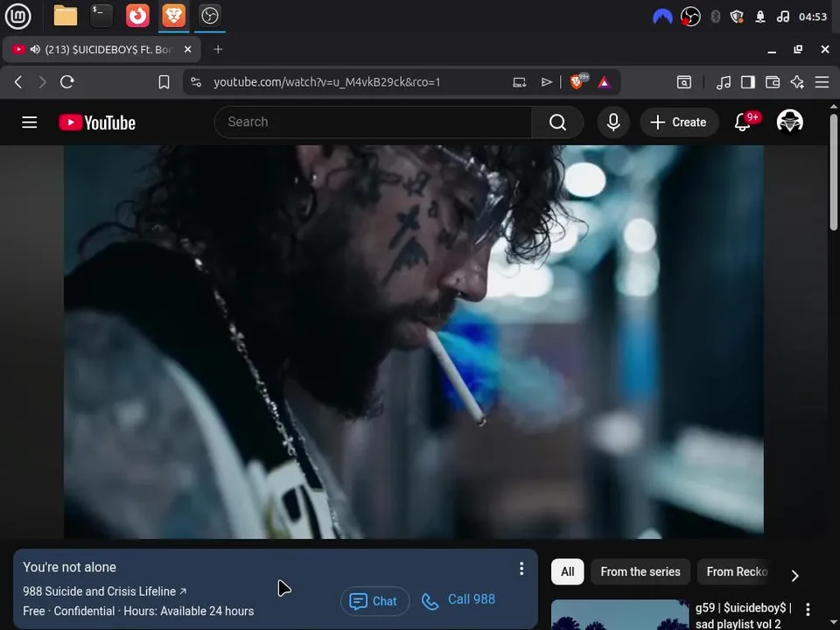Select the From the series chip
840x630 pixels.
tap(640, 571)
